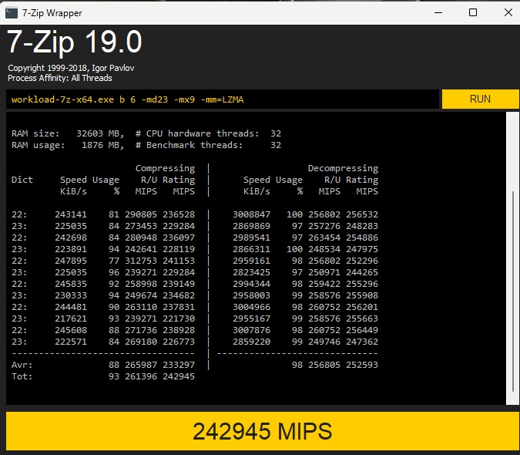520x455 pixels.
Task: Click the Compressing column header
Action: [165, 168]
